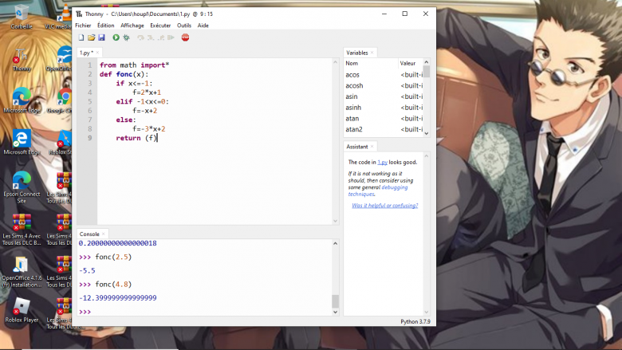Click the Open file folder icon
Screen dimensions: 622x350
tap(91, 37)
